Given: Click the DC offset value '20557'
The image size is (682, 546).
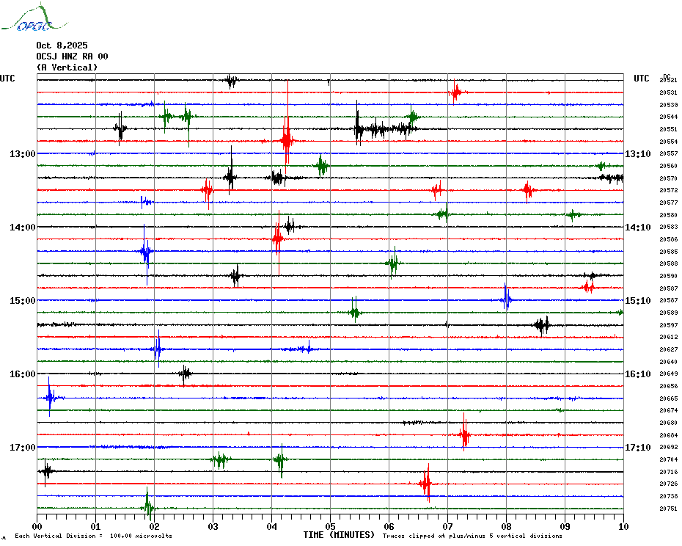Looking at the screenshot, I should (x=669, y=153).
